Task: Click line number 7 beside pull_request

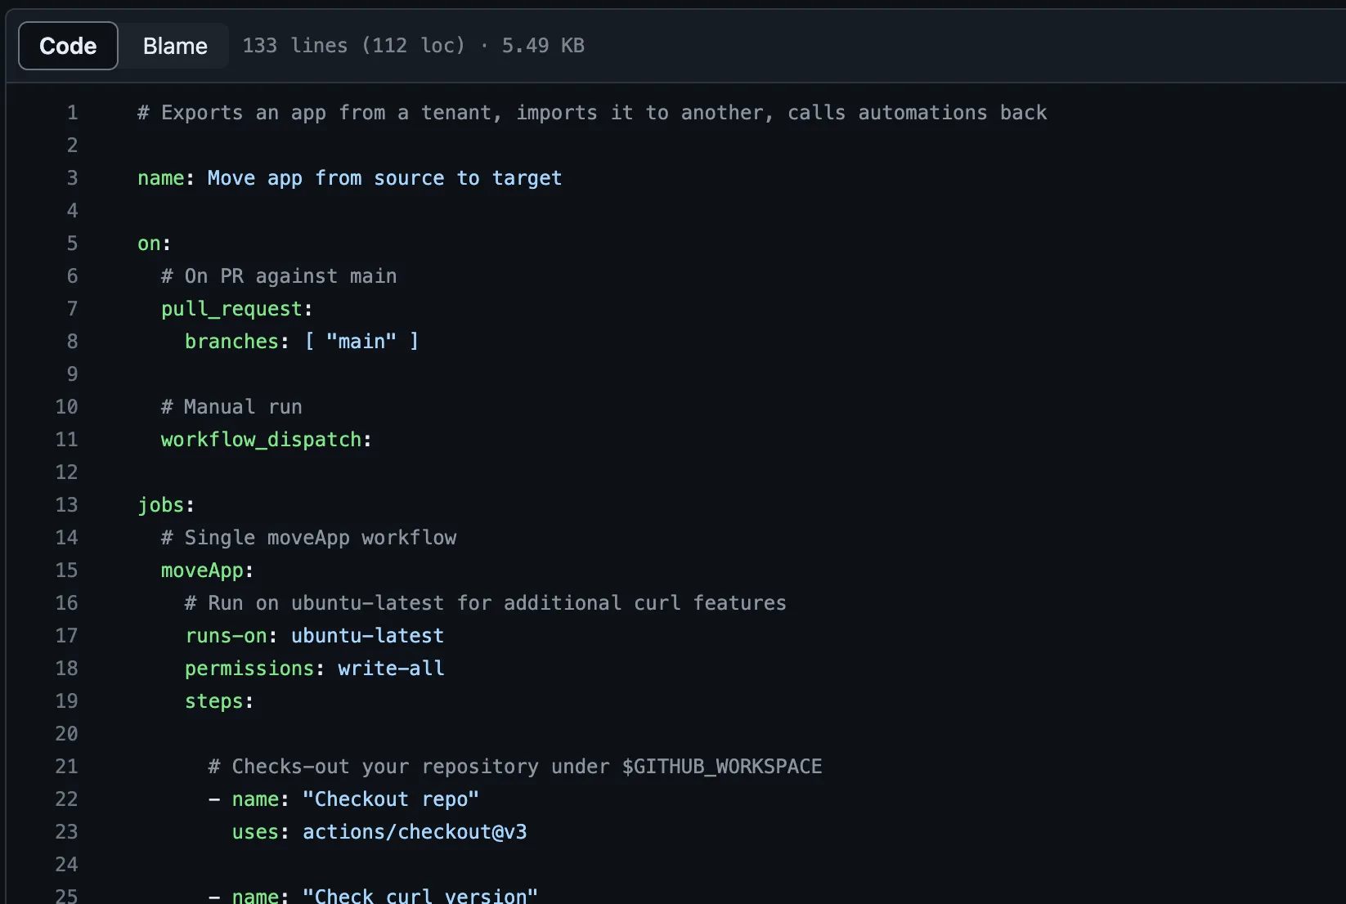Action: pyautogui.click(x=72, y=308)
